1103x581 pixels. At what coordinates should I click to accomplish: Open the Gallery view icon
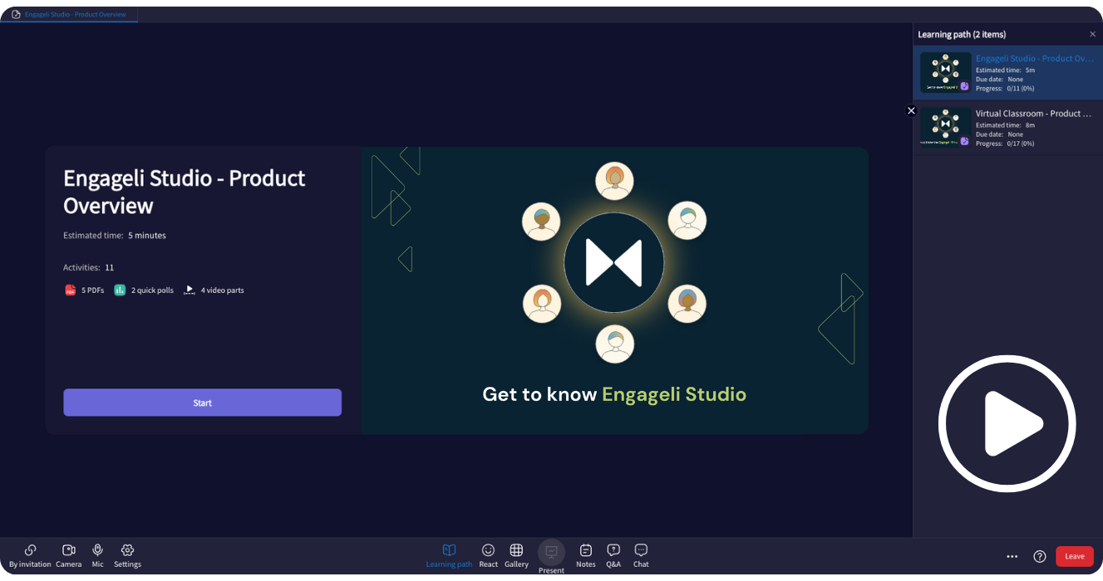(516, 550)
